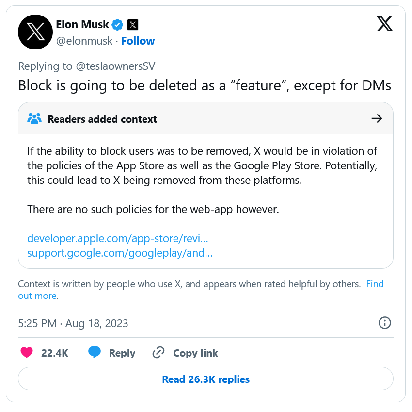Click the blue verified checkmark badge
This screenshot has height=412, width=412.
click(x=117, y=24)
